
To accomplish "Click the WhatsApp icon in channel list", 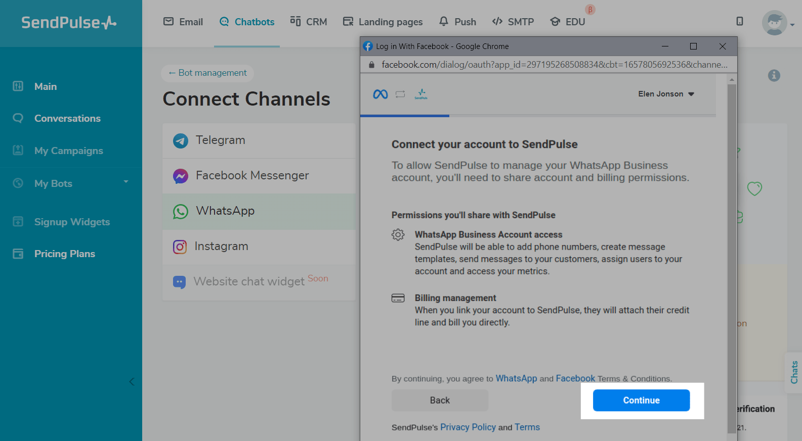I will [x=181, y=211].
